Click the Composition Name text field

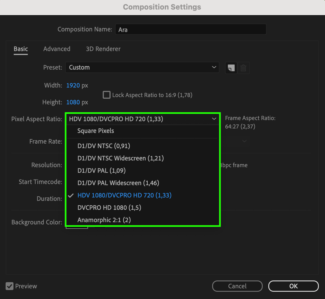pyautogui.click(x=191, y=30)
